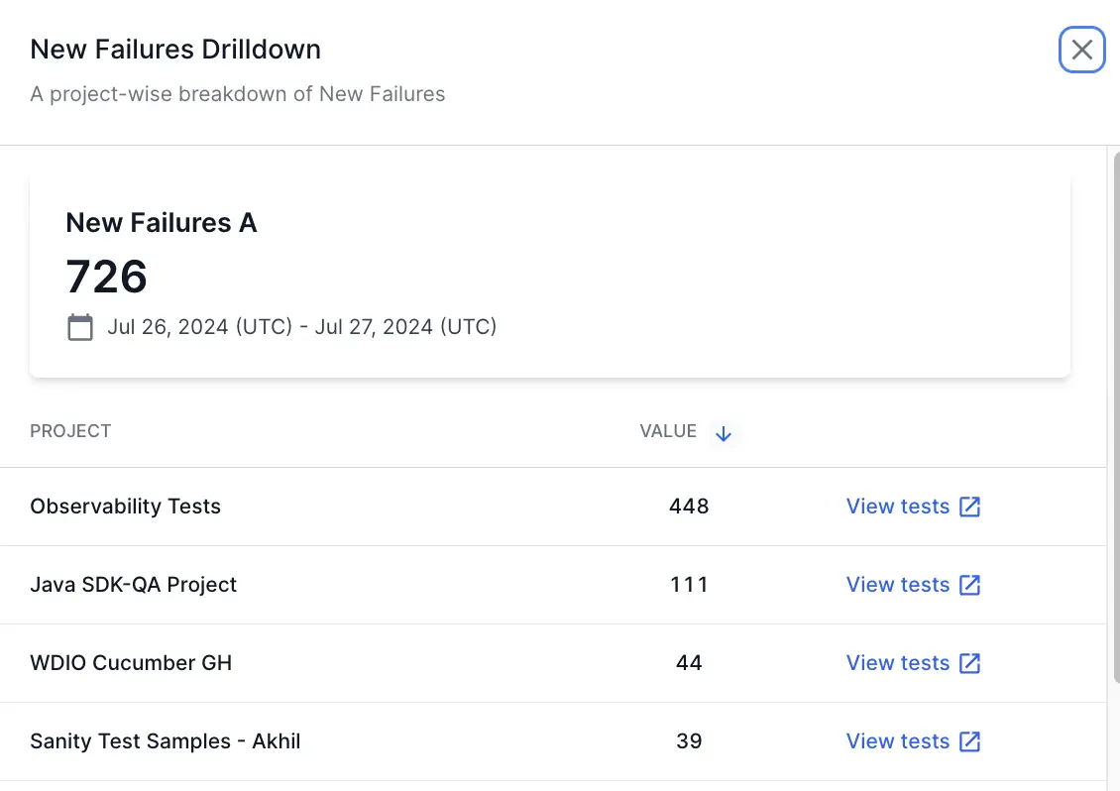This screenshot has width=1120, height=791.
Task: Select the Observability Tests project name
Action: pyautogui.click(x=125, y=507)
